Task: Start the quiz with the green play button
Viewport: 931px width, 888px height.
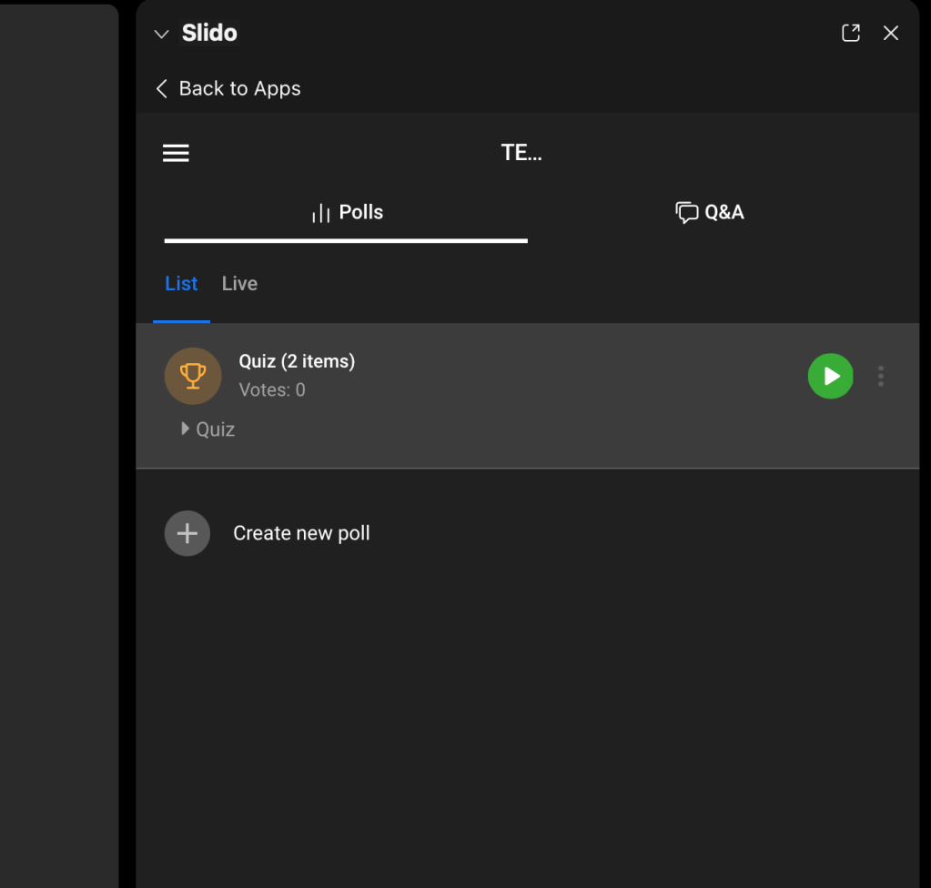Action: coord(830,376)
